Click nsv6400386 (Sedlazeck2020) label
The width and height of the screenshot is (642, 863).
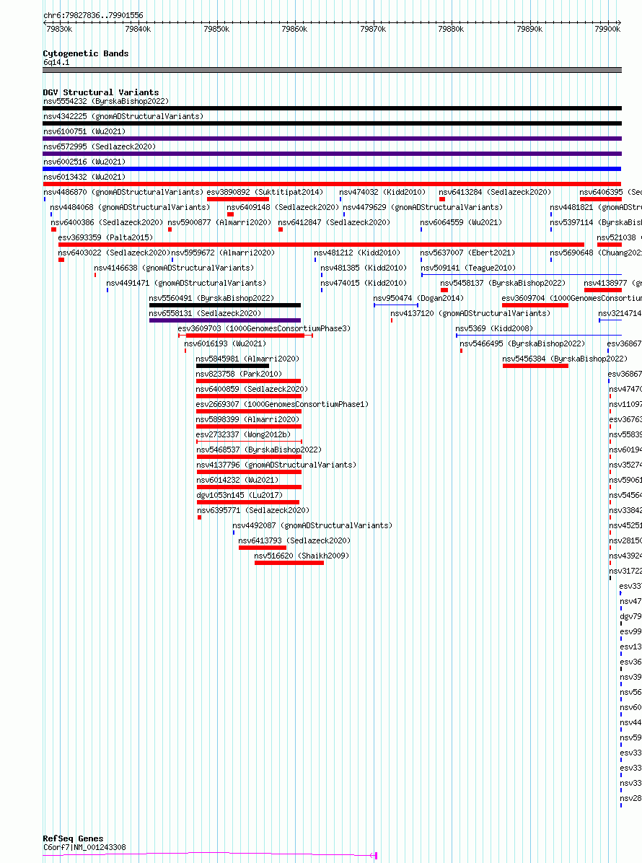pyautogui.click(x=107, y=222)
